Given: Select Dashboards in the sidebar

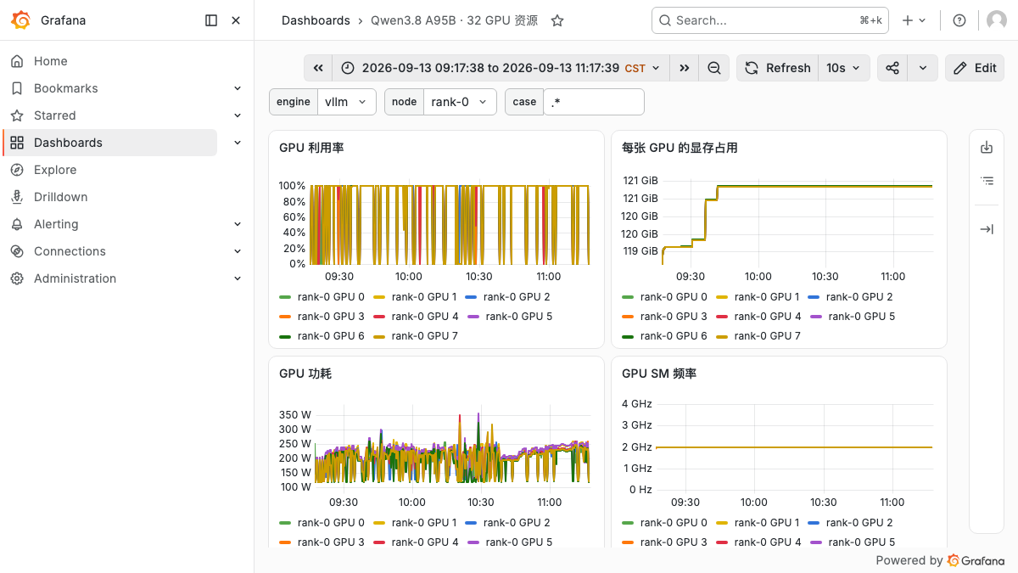Looking at the screenshot, I should [110, 143].
